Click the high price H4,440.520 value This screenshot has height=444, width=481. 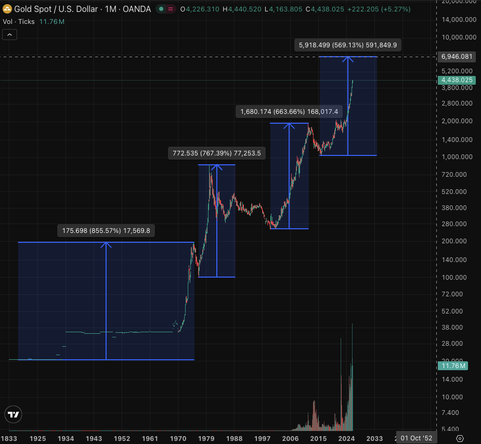coord(242,9)
